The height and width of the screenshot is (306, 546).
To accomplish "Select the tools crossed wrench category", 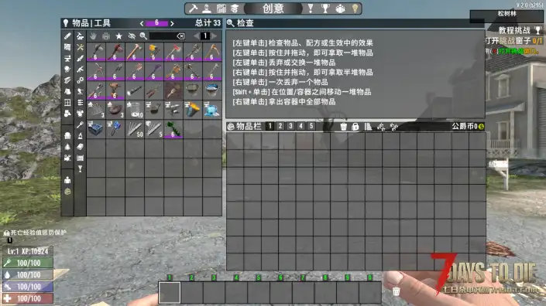I will click(x=80, y=47).
